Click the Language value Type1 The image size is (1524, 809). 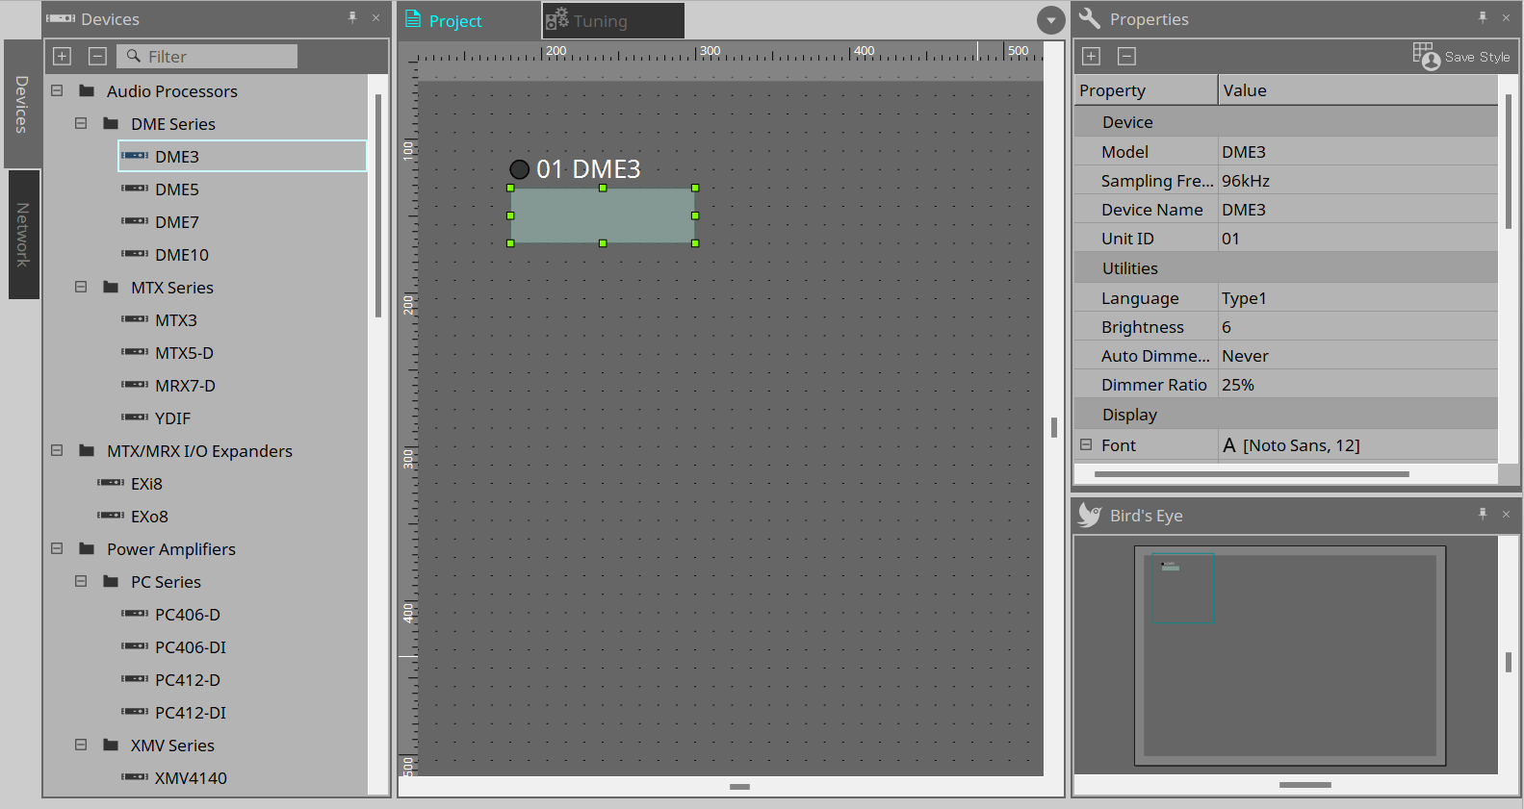tap(1357, 298)
